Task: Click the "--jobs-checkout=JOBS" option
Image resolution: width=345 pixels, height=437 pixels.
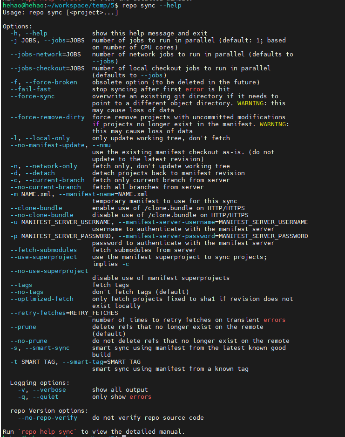Action: 47,68
